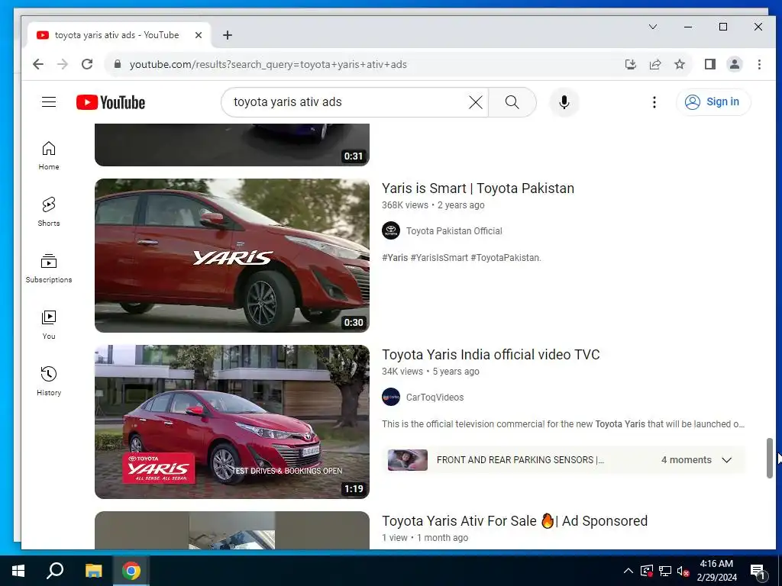Open the Windows Start menu
The height and width of the screenshot is (586, 782).
18,571
